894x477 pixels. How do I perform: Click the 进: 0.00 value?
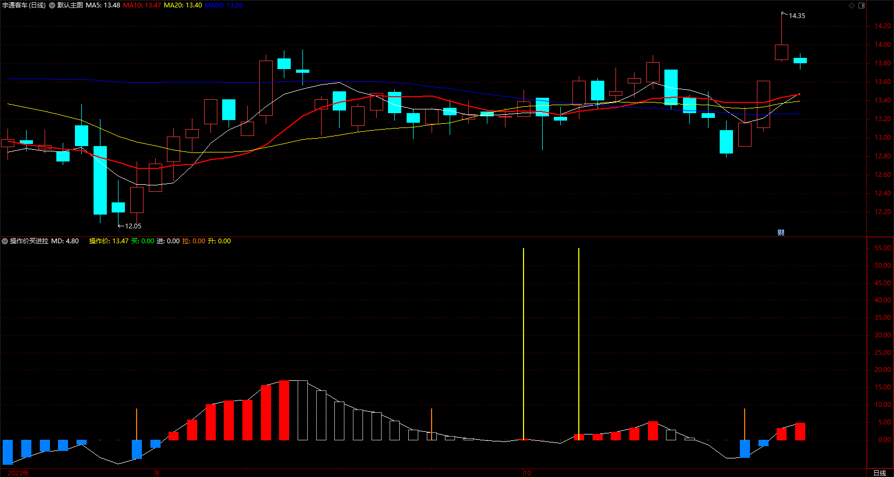168,241
